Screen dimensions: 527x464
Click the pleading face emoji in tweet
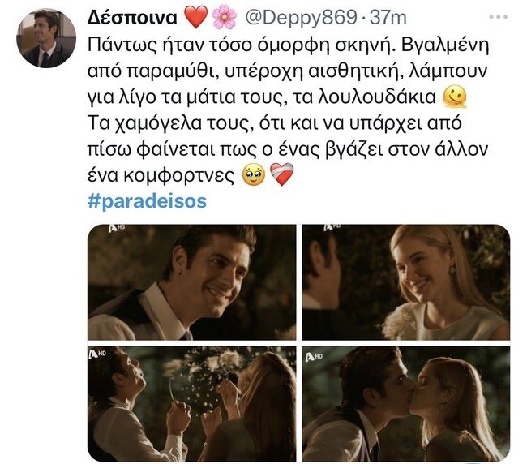254,175
